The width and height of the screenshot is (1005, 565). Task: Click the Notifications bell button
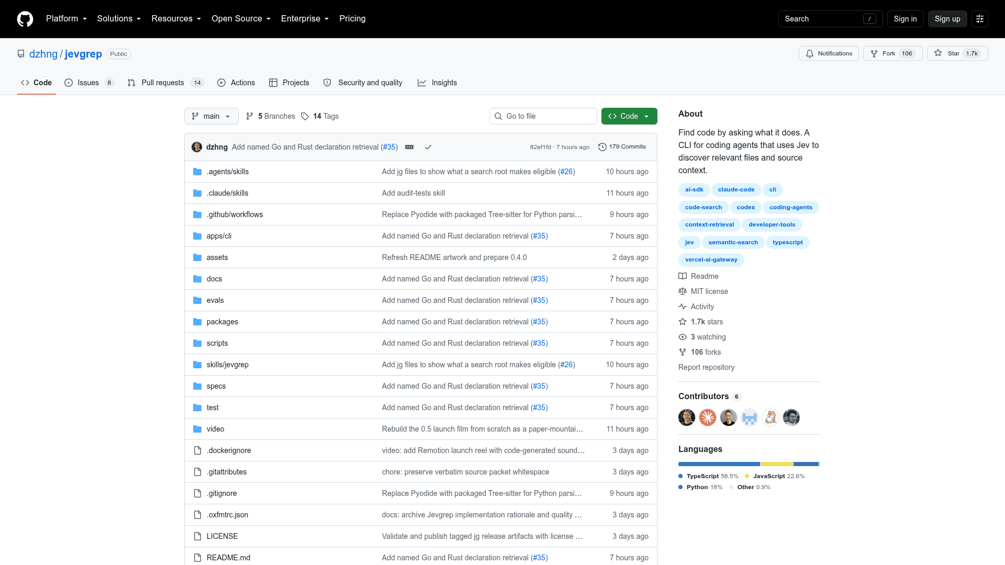click(829, 53)
